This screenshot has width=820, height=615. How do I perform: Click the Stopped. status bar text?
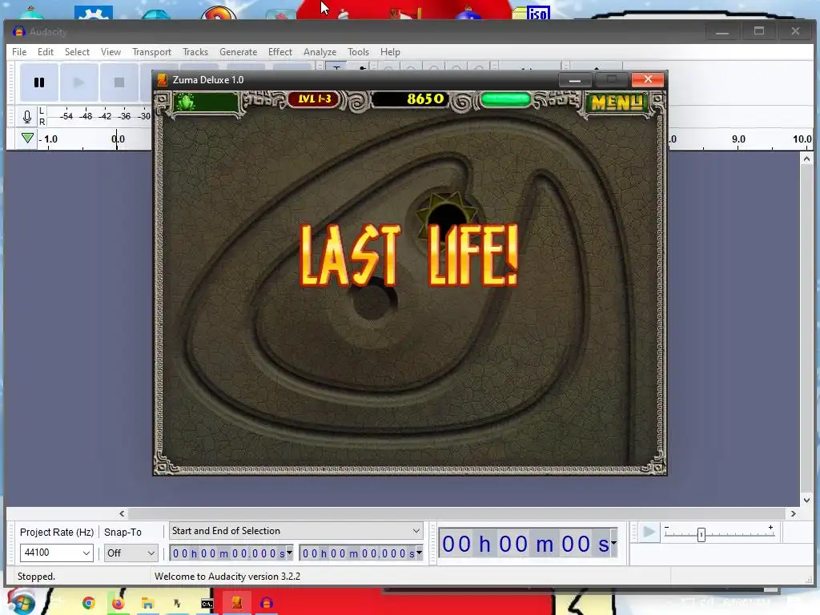36,577
